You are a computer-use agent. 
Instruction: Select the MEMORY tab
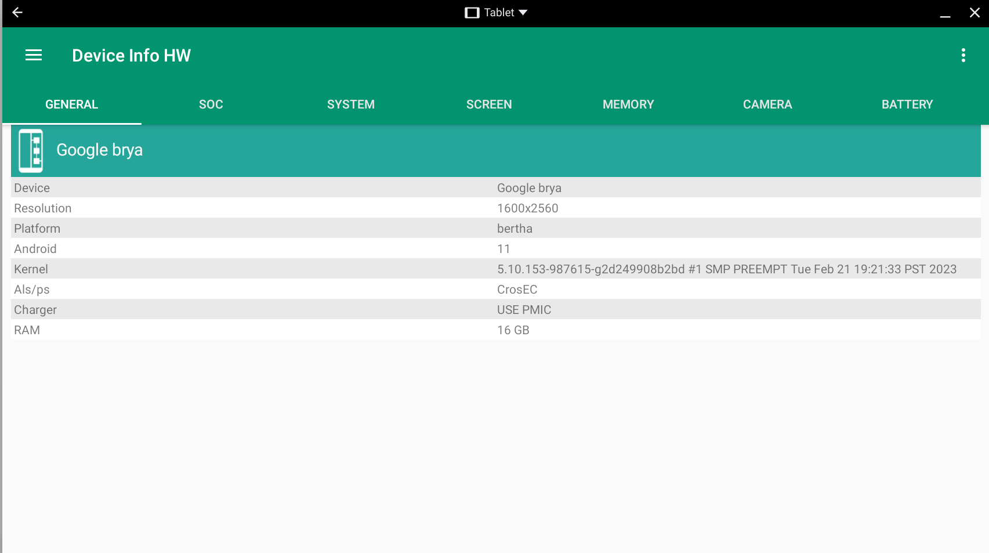point(628,104)
